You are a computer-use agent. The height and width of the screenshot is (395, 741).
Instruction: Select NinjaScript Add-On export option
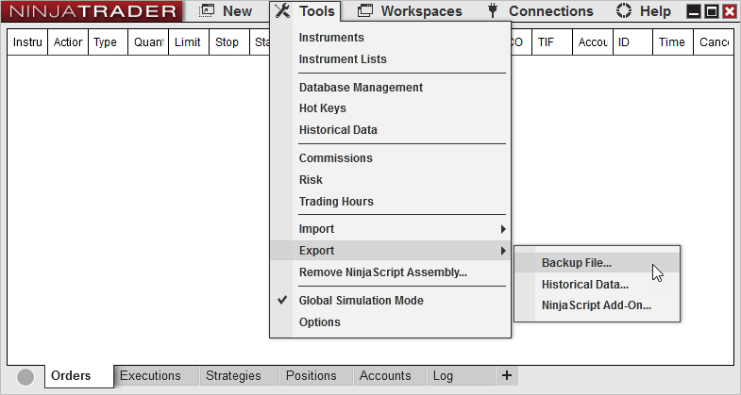(x=596, y=305)
